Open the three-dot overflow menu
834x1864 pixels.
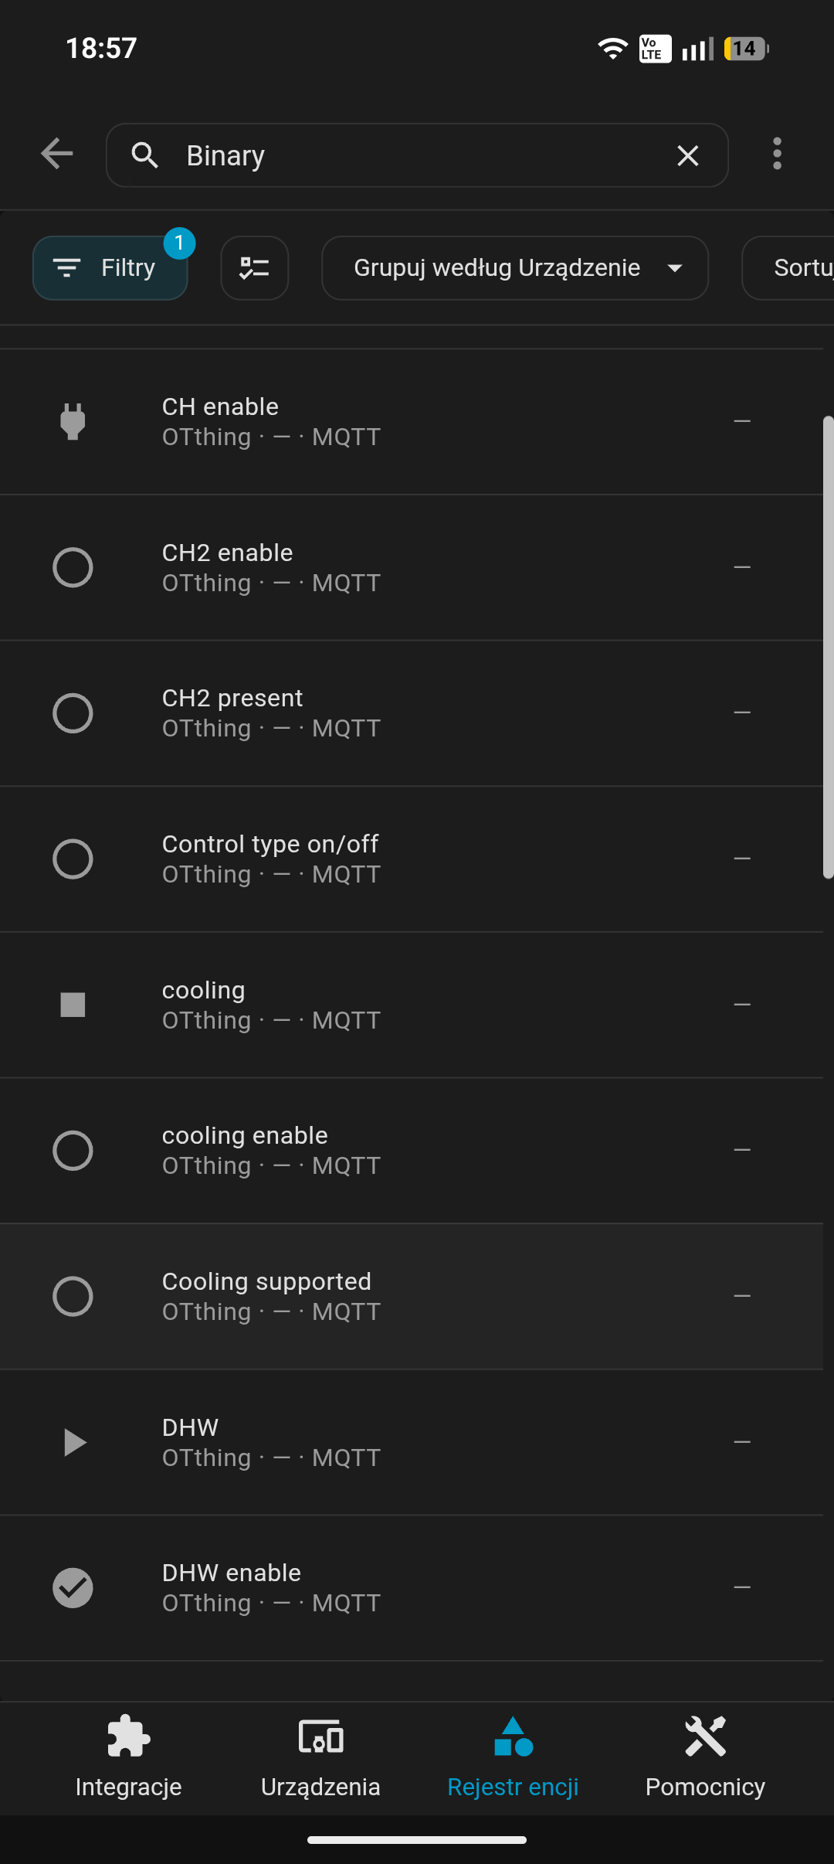777,154
